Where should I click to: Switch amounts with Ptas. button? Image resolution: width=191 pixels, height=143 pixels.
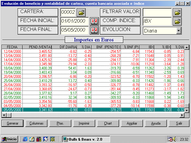pos(60,123)
